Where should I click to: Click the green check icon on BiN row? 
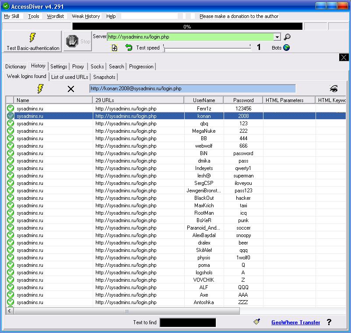[11, 153]
